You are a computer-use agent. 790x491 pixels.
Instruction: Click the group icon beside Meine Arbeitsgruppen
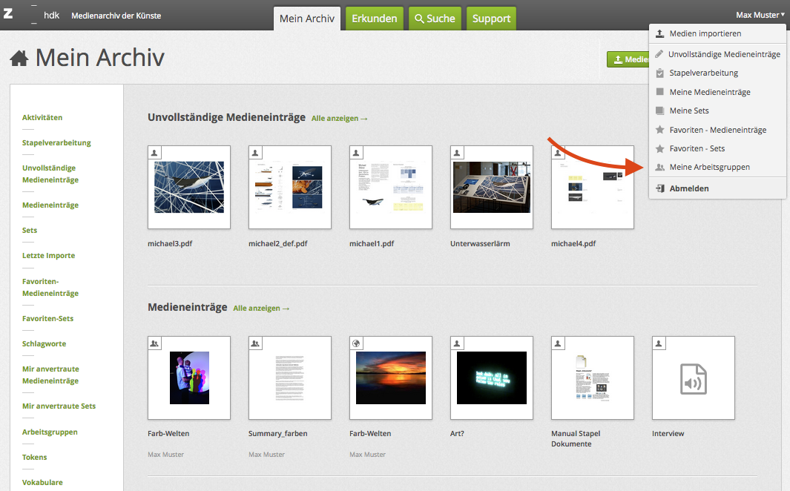click(659, 167)
